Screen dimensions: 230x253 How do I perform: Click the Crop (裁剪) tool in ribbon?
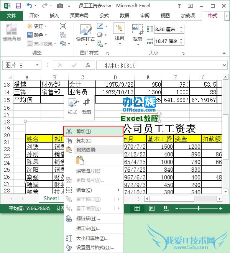click(137, 34)
